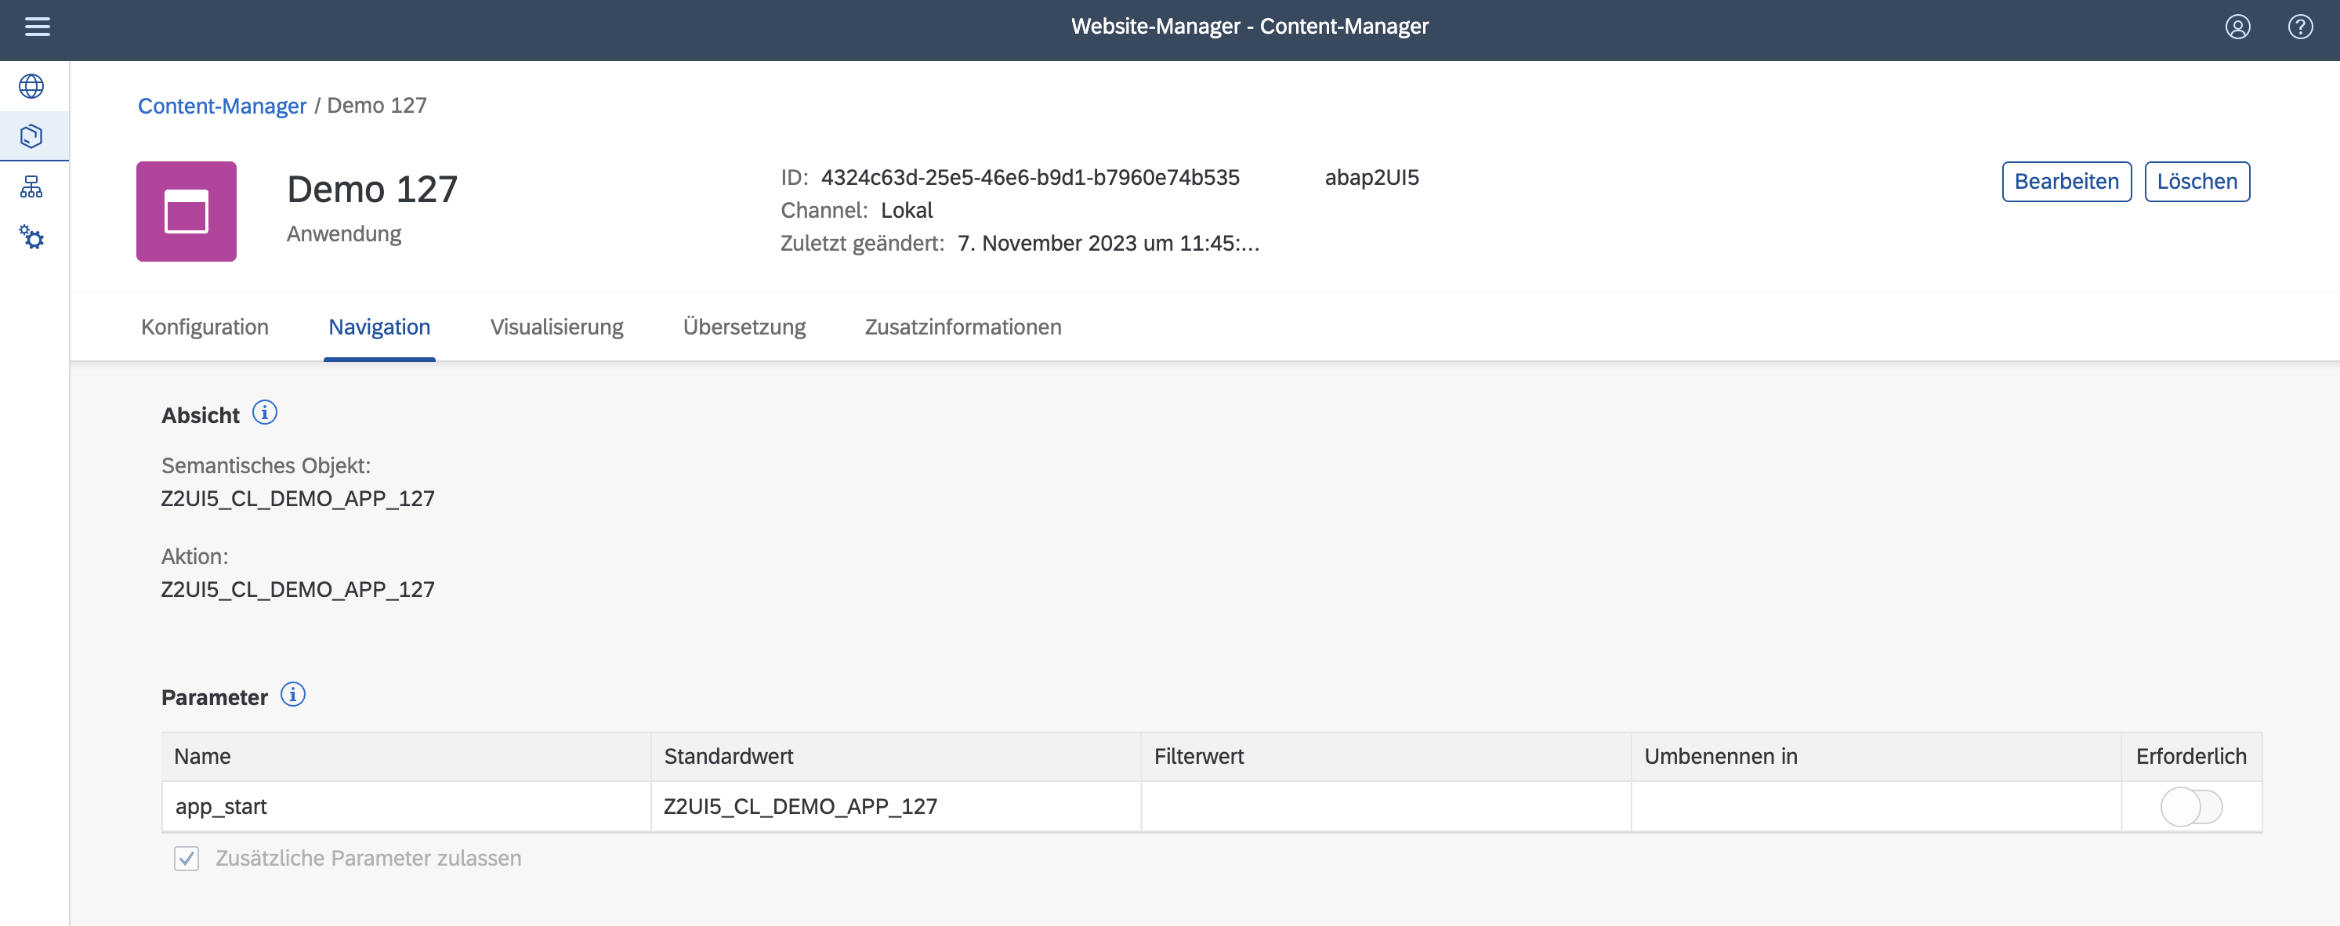2340x926 pixels.
Task: Enable the Erforderlich toggle for app_start
Action: [2191, 806]
